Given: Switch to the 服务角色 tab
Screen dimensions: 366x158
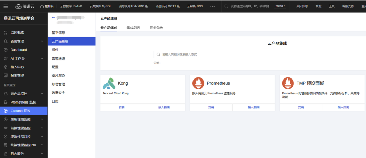Looking at the screenshot, I should pyautogui.click(x=156, y=28).
